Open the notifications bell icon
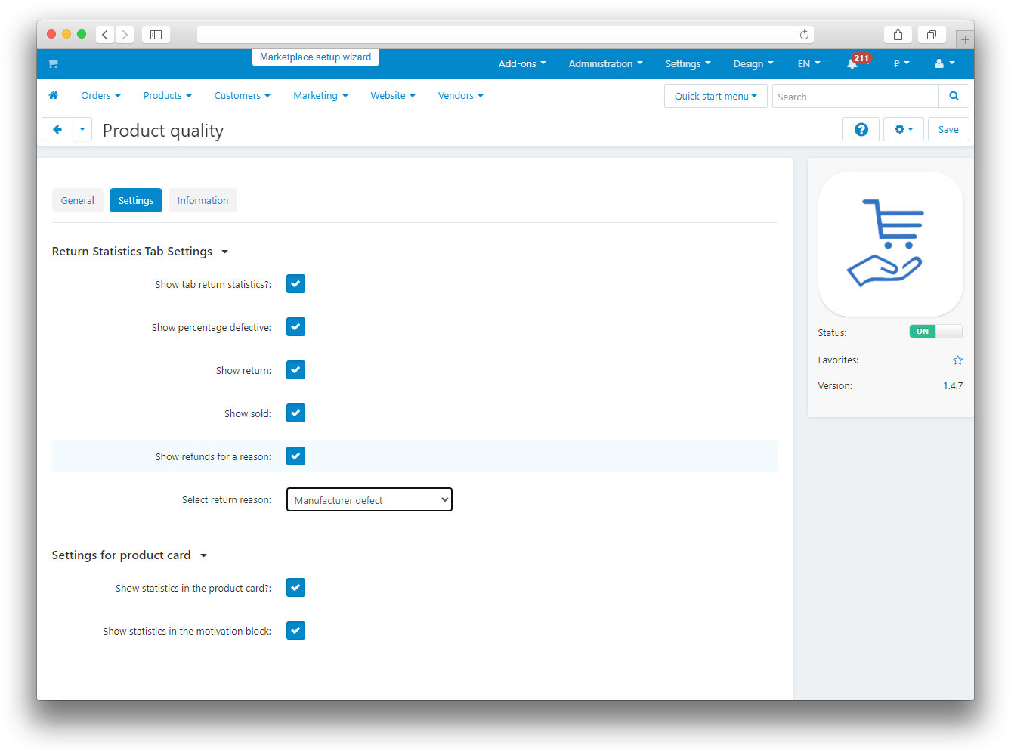The width and height of the screenshot is (1011, 754). point(852,64)
